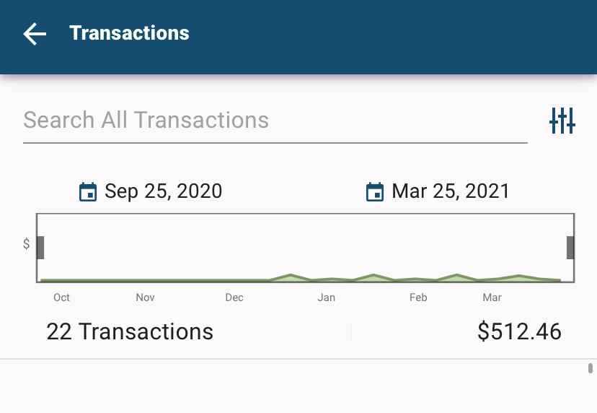Image resolution: width=597 pixels, height=413 pixels.
Task: Click the start date calendar icon
Action: point(87,191)
